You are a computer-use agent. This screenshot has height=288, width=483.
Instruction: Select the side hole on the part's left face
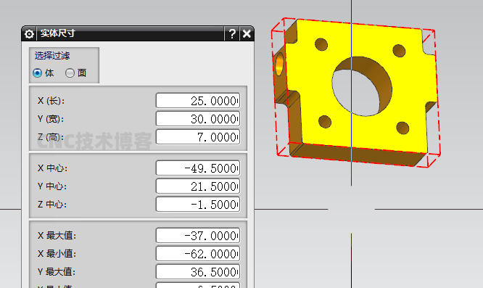280,64
